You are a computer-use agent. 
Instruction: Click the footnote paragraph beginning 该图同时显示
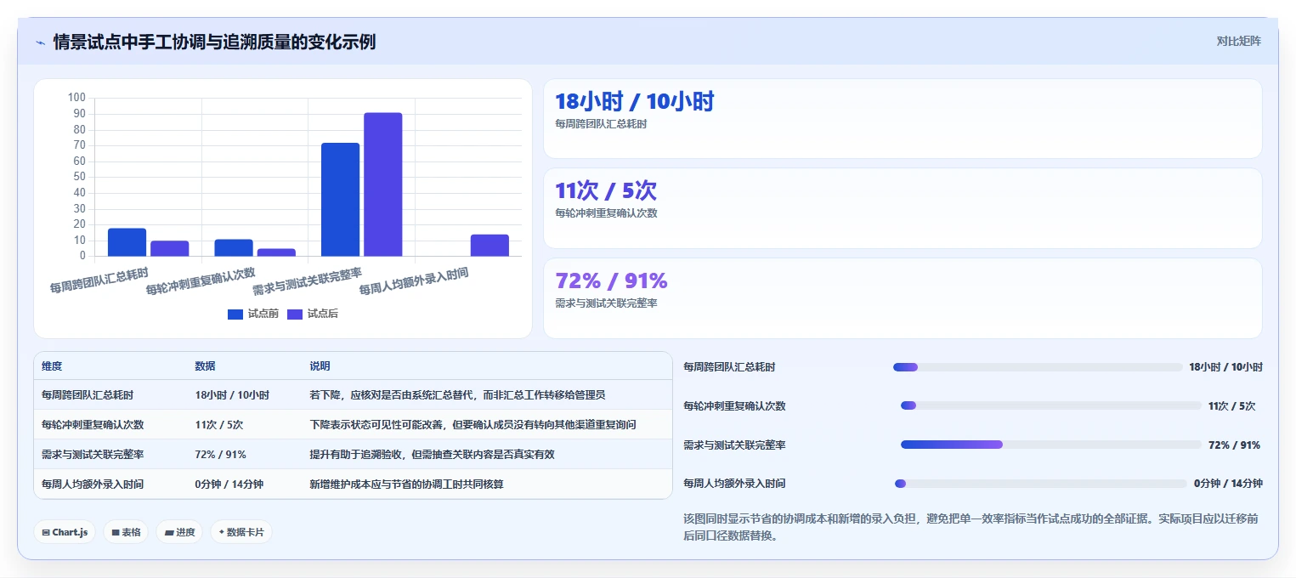[x=971, y=527]
